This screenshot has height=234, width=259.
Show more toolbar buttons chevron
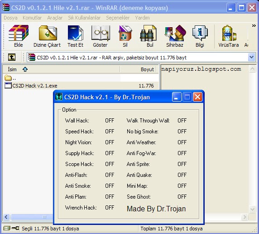tap(254, 25)
